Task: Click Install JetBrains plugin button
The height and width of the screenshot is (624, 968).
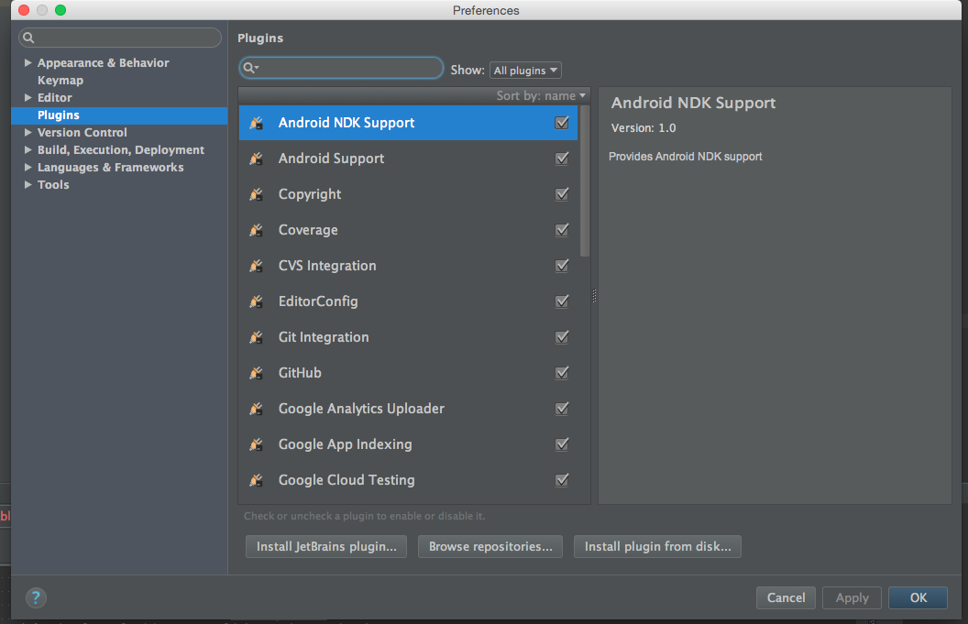Action: [326, 547]
